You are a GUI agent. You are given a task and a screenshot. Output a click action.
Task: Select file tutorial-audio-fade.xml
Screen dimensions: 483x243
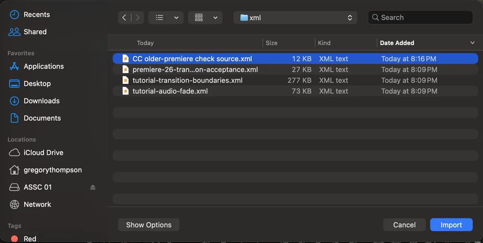point(295,91)
